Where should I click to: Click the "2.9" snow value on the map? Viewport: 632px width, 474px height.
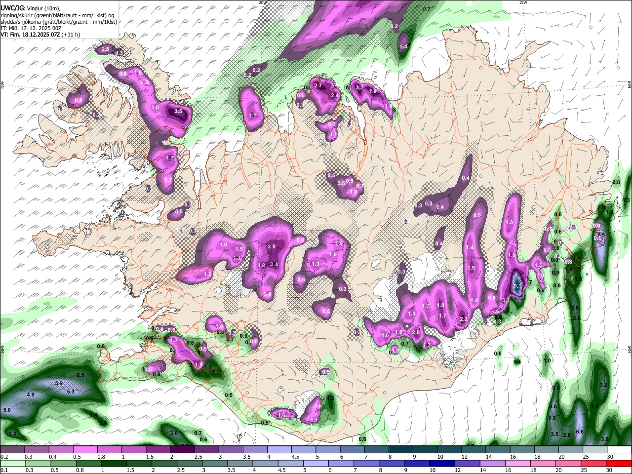[x=373, y=92]
